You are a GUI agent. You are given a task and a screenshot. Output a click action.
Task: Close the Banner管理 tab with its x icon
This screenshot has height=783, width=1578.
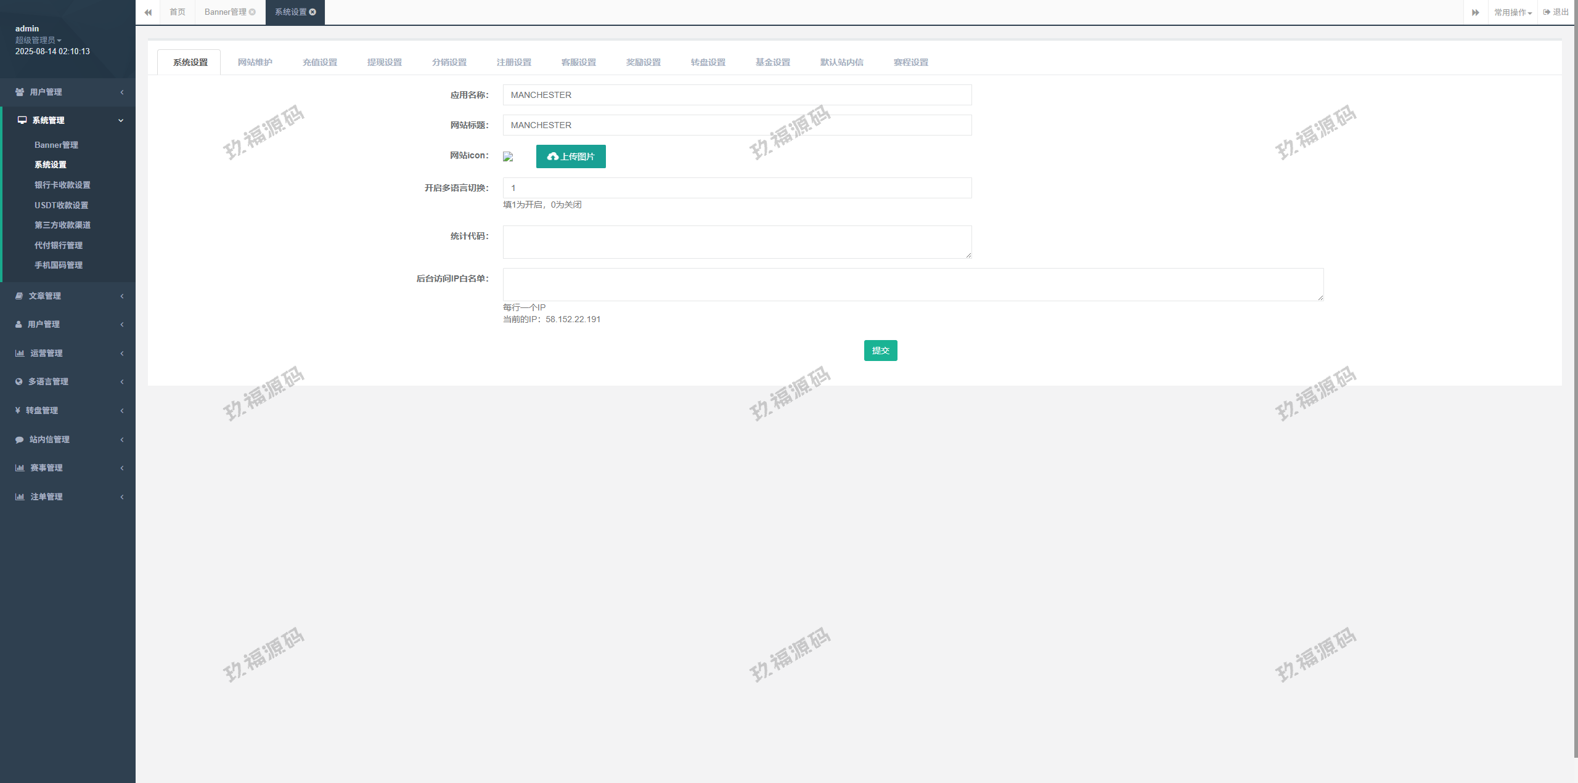(252, 12)
